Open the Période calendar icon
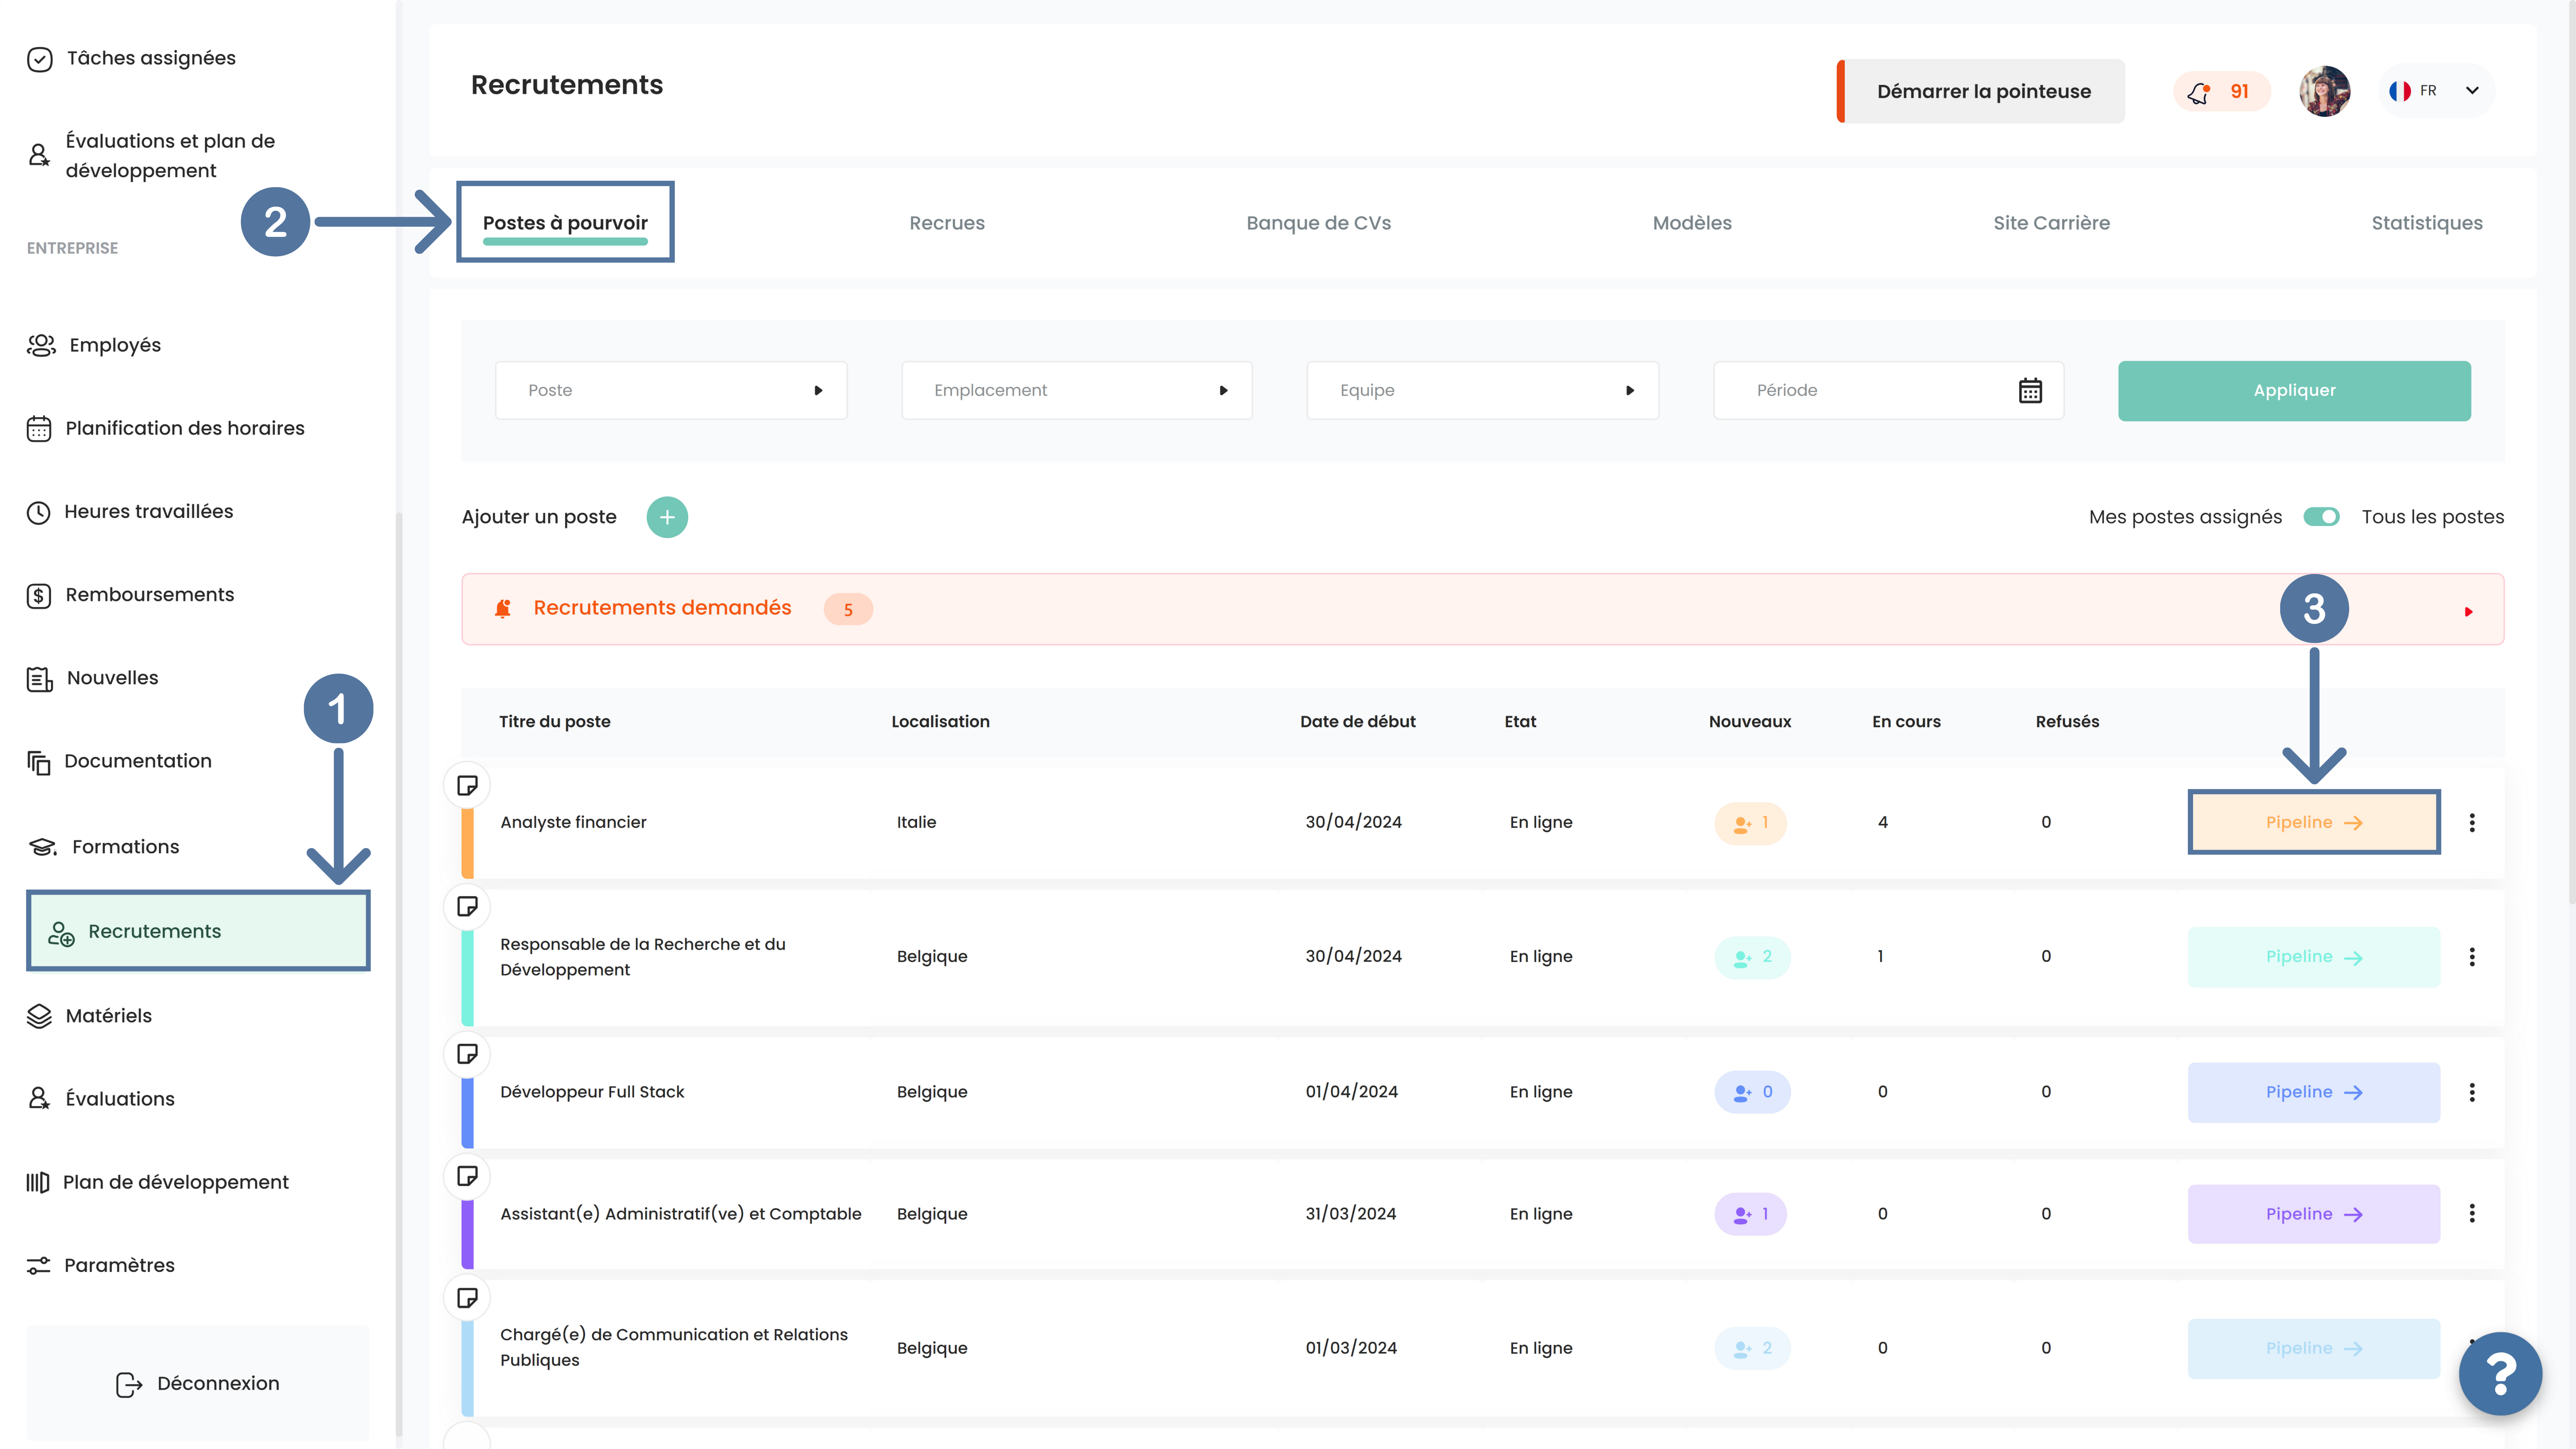The image size is (2576, 1449). pos(2030,391)
